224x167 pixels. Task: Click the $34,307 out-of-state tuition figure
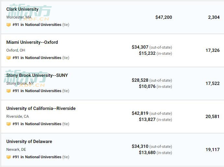(140, 47)
